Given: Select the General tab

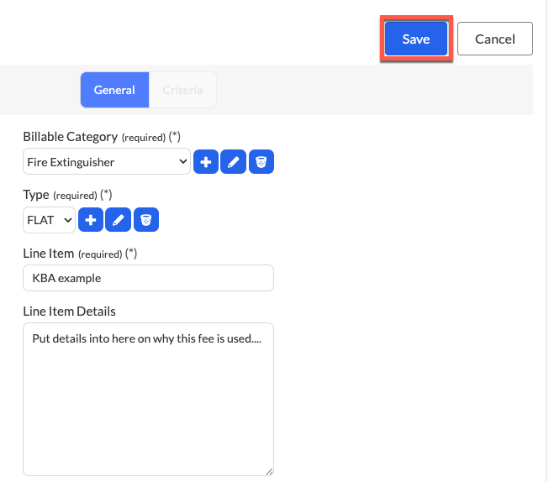Looking at the screenshot, I should tap(115, 90).
